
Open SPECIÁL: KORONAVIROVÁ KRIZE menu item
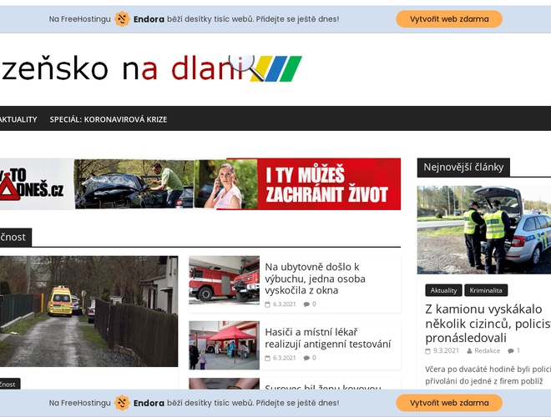(108, 119)
